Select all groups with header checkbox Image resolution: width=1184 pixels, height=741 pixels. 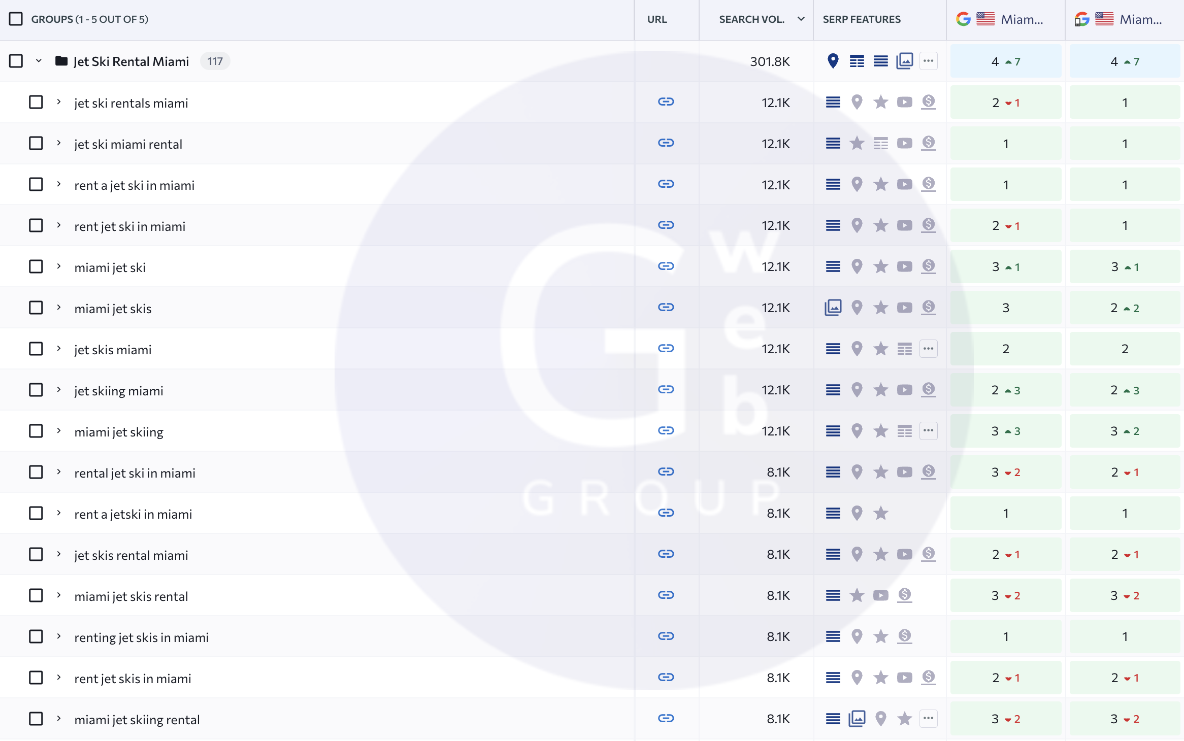(16, 19)
